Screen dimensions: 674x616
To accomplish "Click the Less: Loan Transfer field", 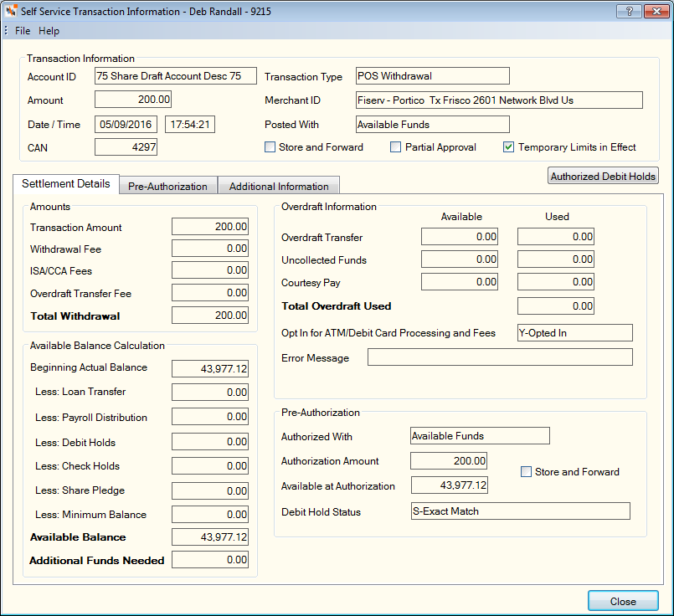I will tap(210, 393).
